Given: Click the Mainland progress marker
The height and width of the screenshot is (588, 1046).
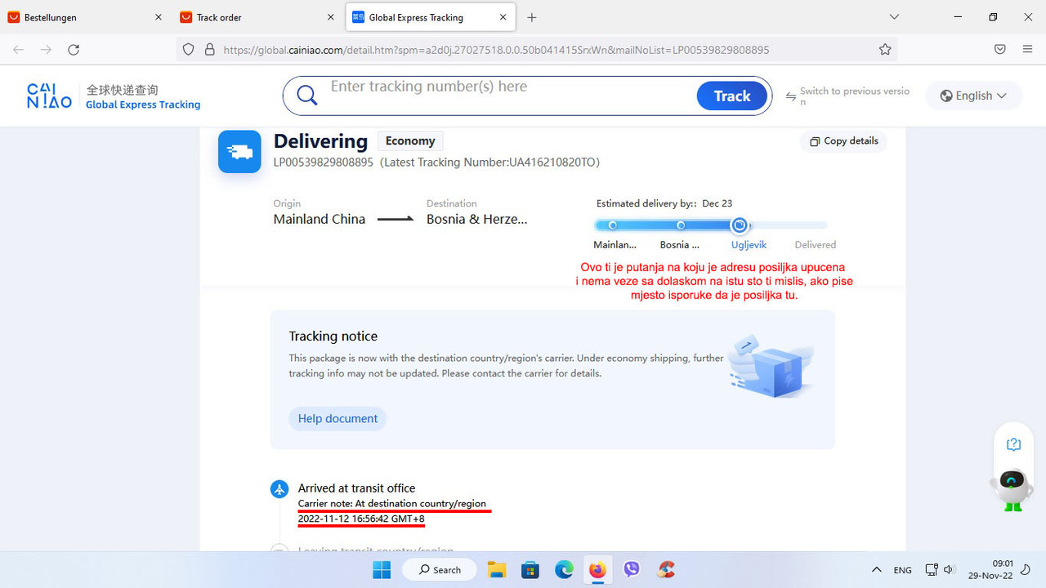Looking at the screenshot, I should 613,225.
